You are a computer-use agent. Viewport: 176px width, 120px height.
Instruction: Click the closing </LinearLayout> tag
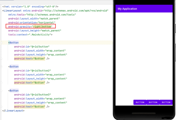(13, 111)
